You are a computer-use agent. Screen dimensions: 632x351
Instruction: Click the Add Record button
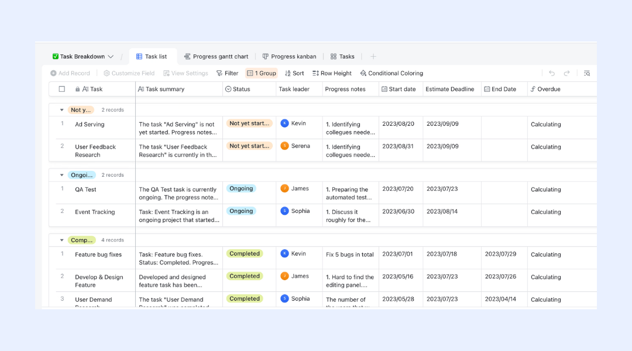click(x=70, y=73)
